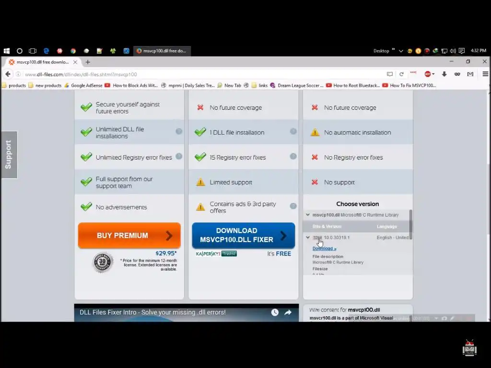Open the volume control in system tray
491x368 pixels.
point(453,51)
